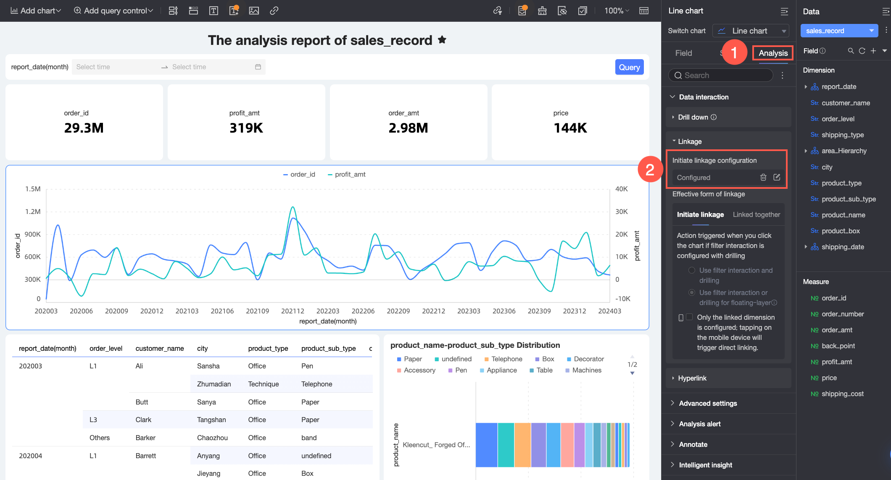891x480 pixels.
Task: Switch to Linked together tab
Action: (756, 214)
